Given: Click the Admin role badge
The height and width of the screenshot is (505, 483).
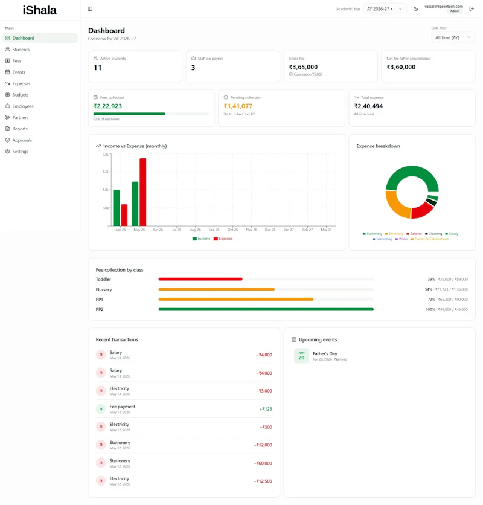Looking at the screenshot, I should [x=455, y=11].
